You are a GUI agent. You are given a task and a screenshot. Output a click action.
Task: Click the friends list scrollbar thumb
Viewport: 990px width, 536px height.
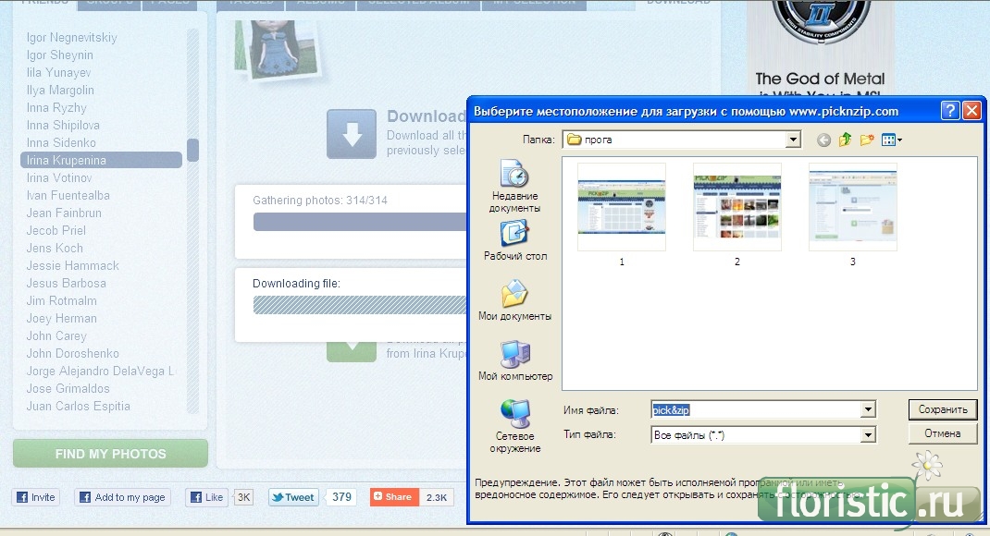click(192, 150)
